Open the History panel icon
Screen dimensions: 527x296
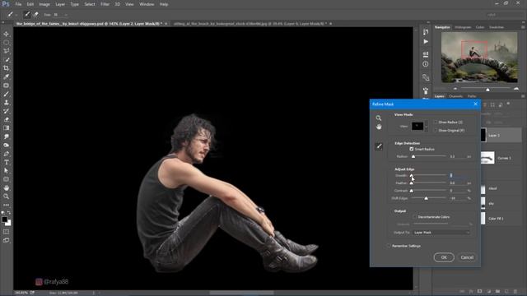(x=426, y=32)
